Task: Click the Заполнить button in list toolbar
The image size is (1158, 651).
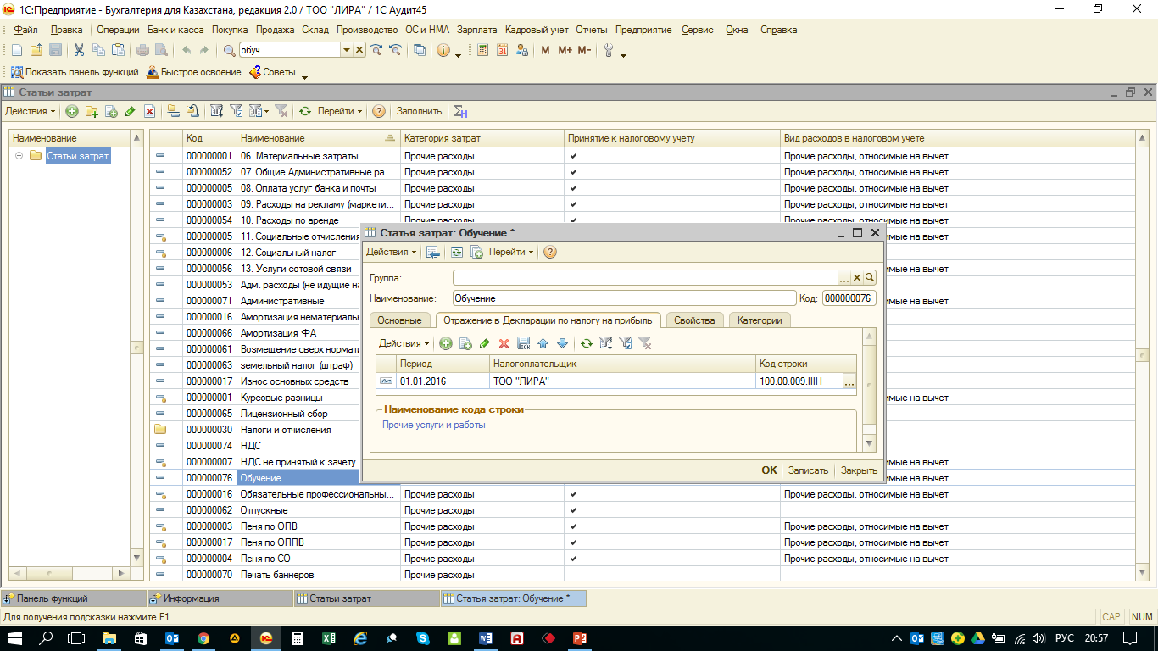Action: point(420,111)
